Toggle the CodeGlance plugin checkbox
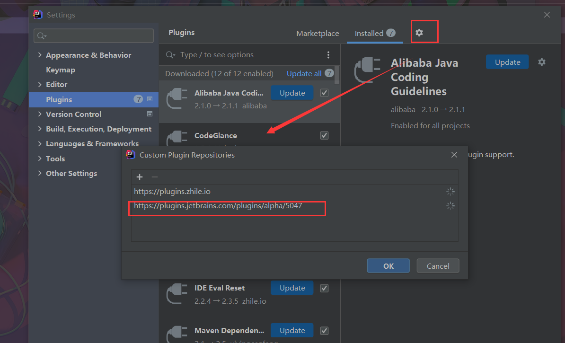This screenshot has width=565, height=343. pos(324,135)
